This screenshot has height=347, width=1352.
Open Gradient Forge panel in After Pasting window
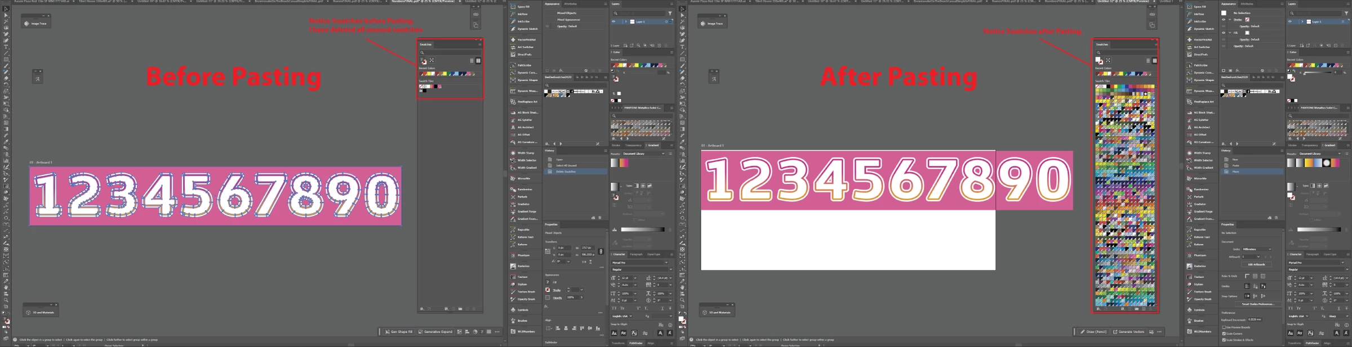tap(1200, 211)
